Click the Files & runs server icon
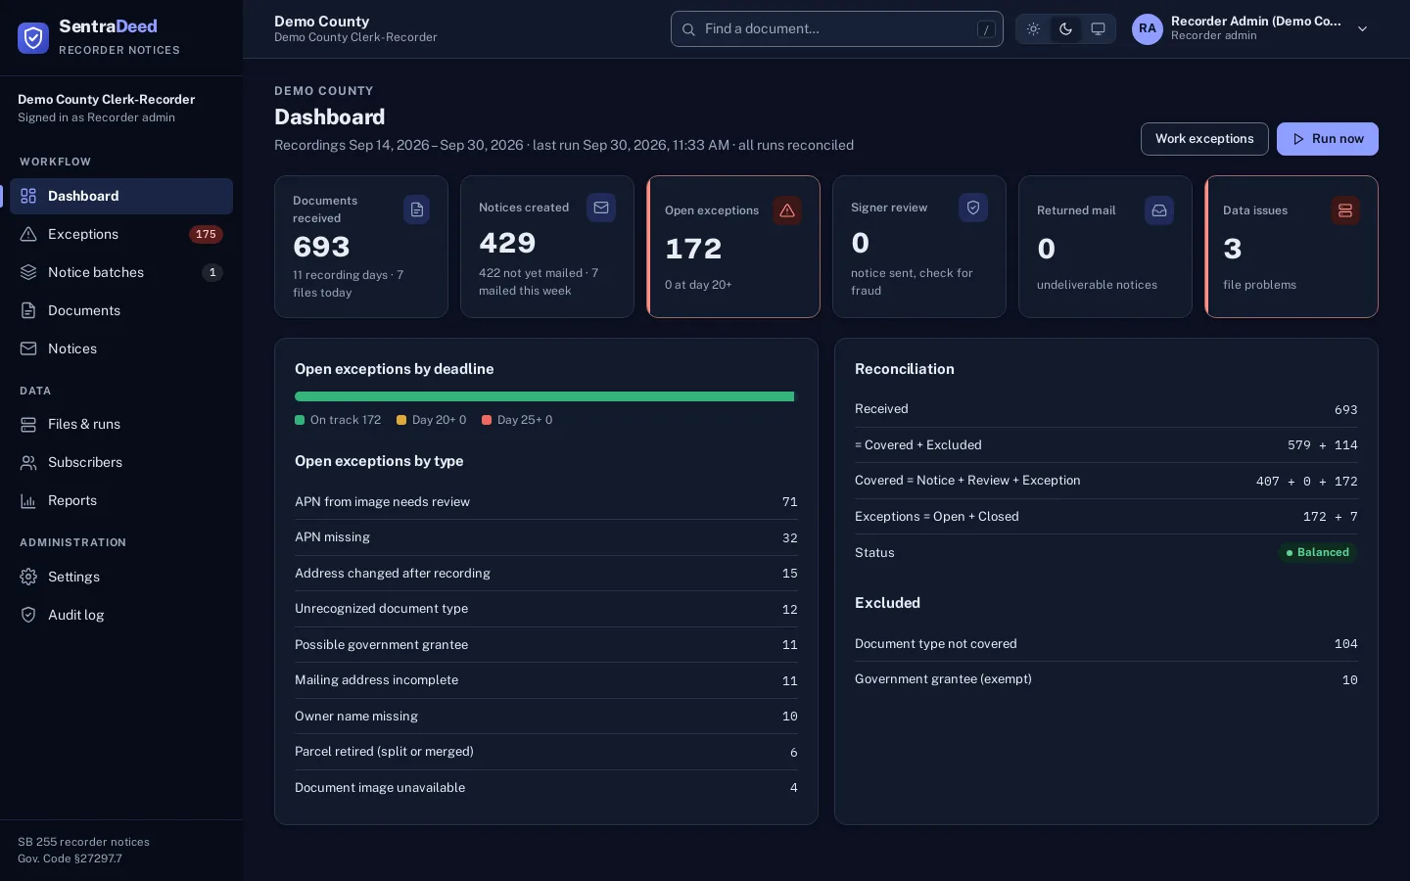 pos(28,424)
